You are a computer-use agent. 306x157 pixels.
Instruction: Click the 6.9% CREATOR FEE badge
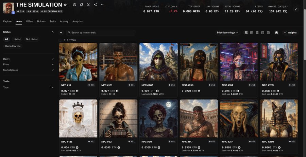pyautogui.click(x=52, y=12)
